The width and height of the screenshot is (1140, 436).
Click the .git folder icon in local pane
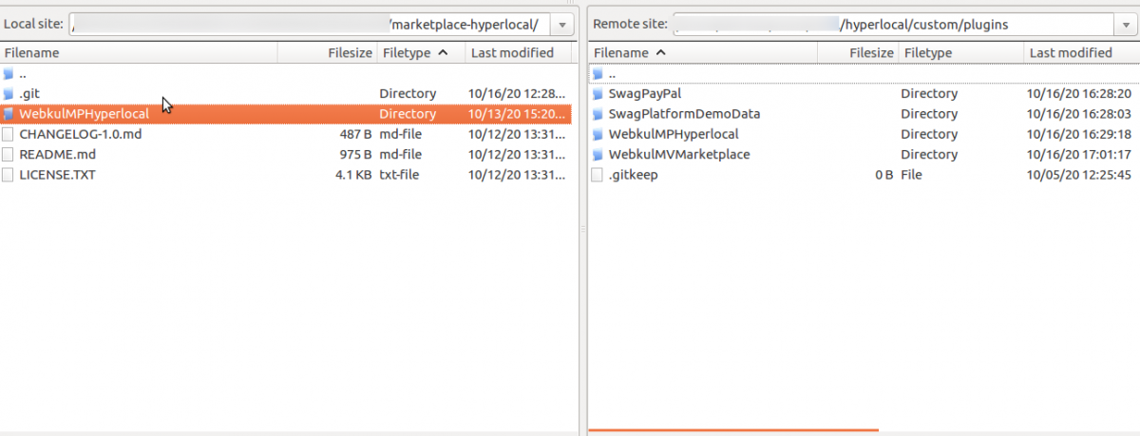[x=9, y=94]
